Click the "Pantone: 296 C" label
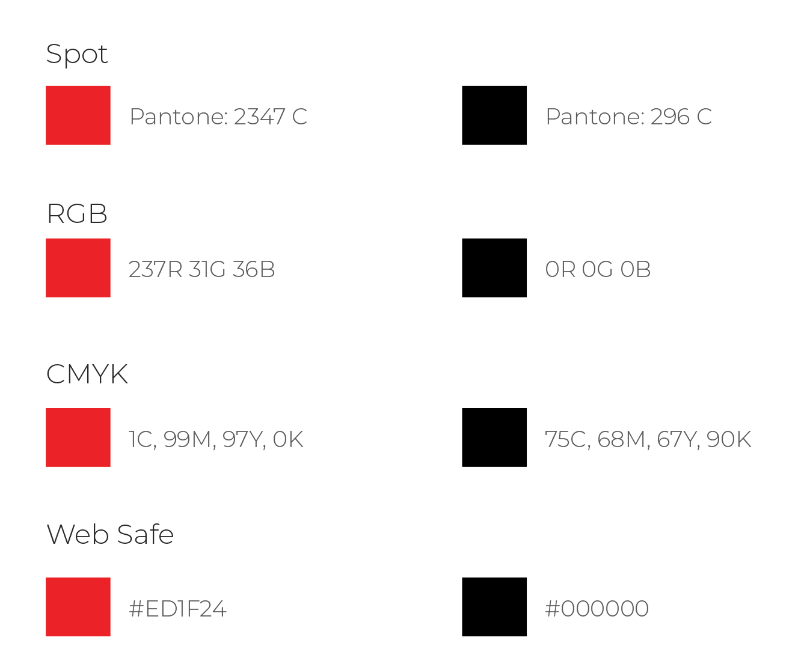This screenshot has width=804, height=670. [x=628, y=117]
